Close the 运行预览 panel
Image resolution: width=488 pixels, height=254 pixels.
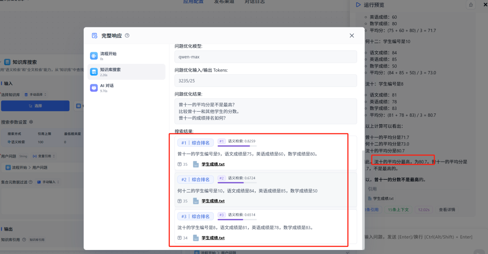pos(485,5)
